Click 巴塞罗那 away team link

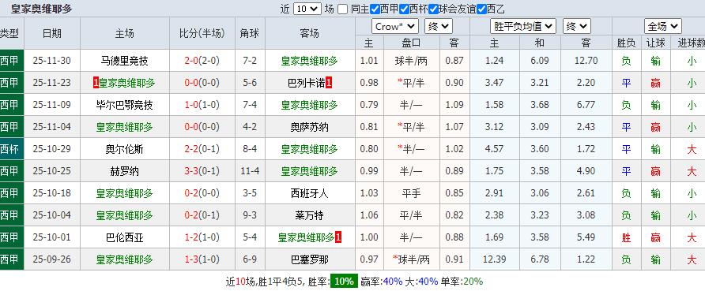309,259
